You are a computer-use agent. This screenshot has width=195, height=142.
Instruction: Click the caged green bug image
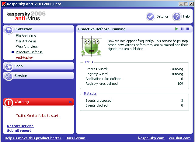pyautogui.click(x=91, y=46)
